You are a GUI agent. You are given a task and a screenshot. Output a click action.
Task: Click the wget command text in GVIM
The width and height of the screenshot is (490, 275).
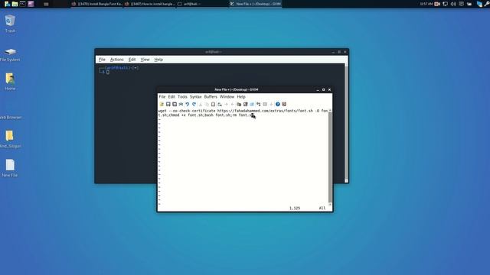point(243,113)
